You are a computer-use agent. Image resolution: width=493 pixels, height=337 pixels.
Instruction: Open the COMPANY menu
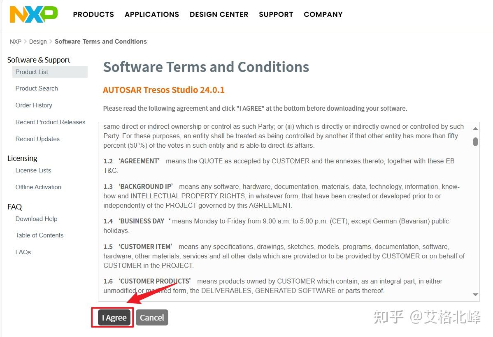point(323,14)
